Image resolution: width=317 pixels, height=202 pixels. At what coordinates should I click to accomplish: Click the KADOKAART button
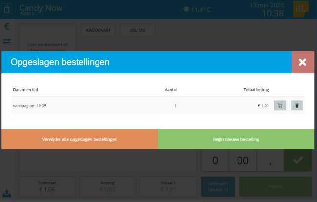click(x=98, y=30)
